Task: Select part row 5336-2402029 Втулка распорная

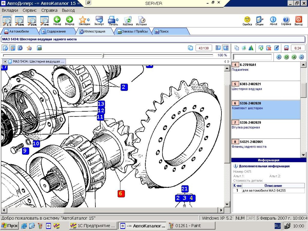Action: (x=266, y=129)
